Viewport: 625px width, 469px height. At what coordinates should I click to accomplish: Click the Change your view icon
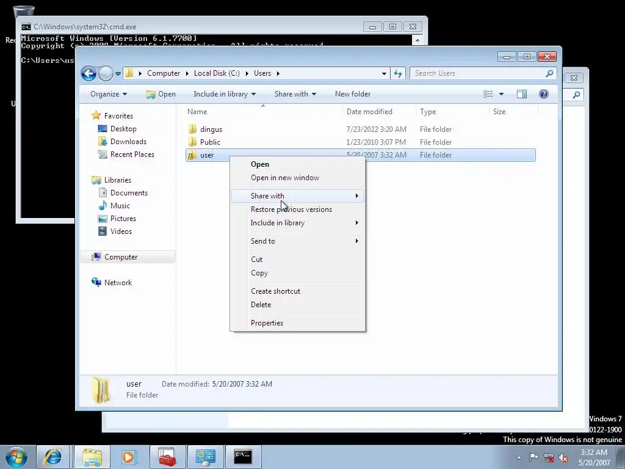point(488,94)
